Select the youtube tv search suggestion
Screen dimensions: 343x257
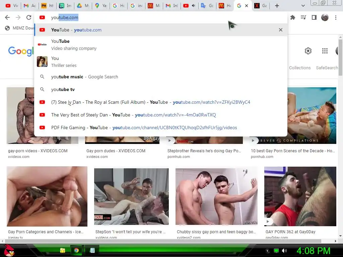coord(161,89)
